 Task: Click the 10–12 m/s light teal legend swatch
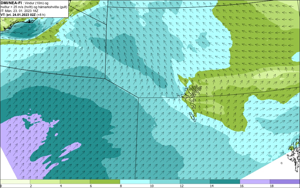(x=165, y=181)
